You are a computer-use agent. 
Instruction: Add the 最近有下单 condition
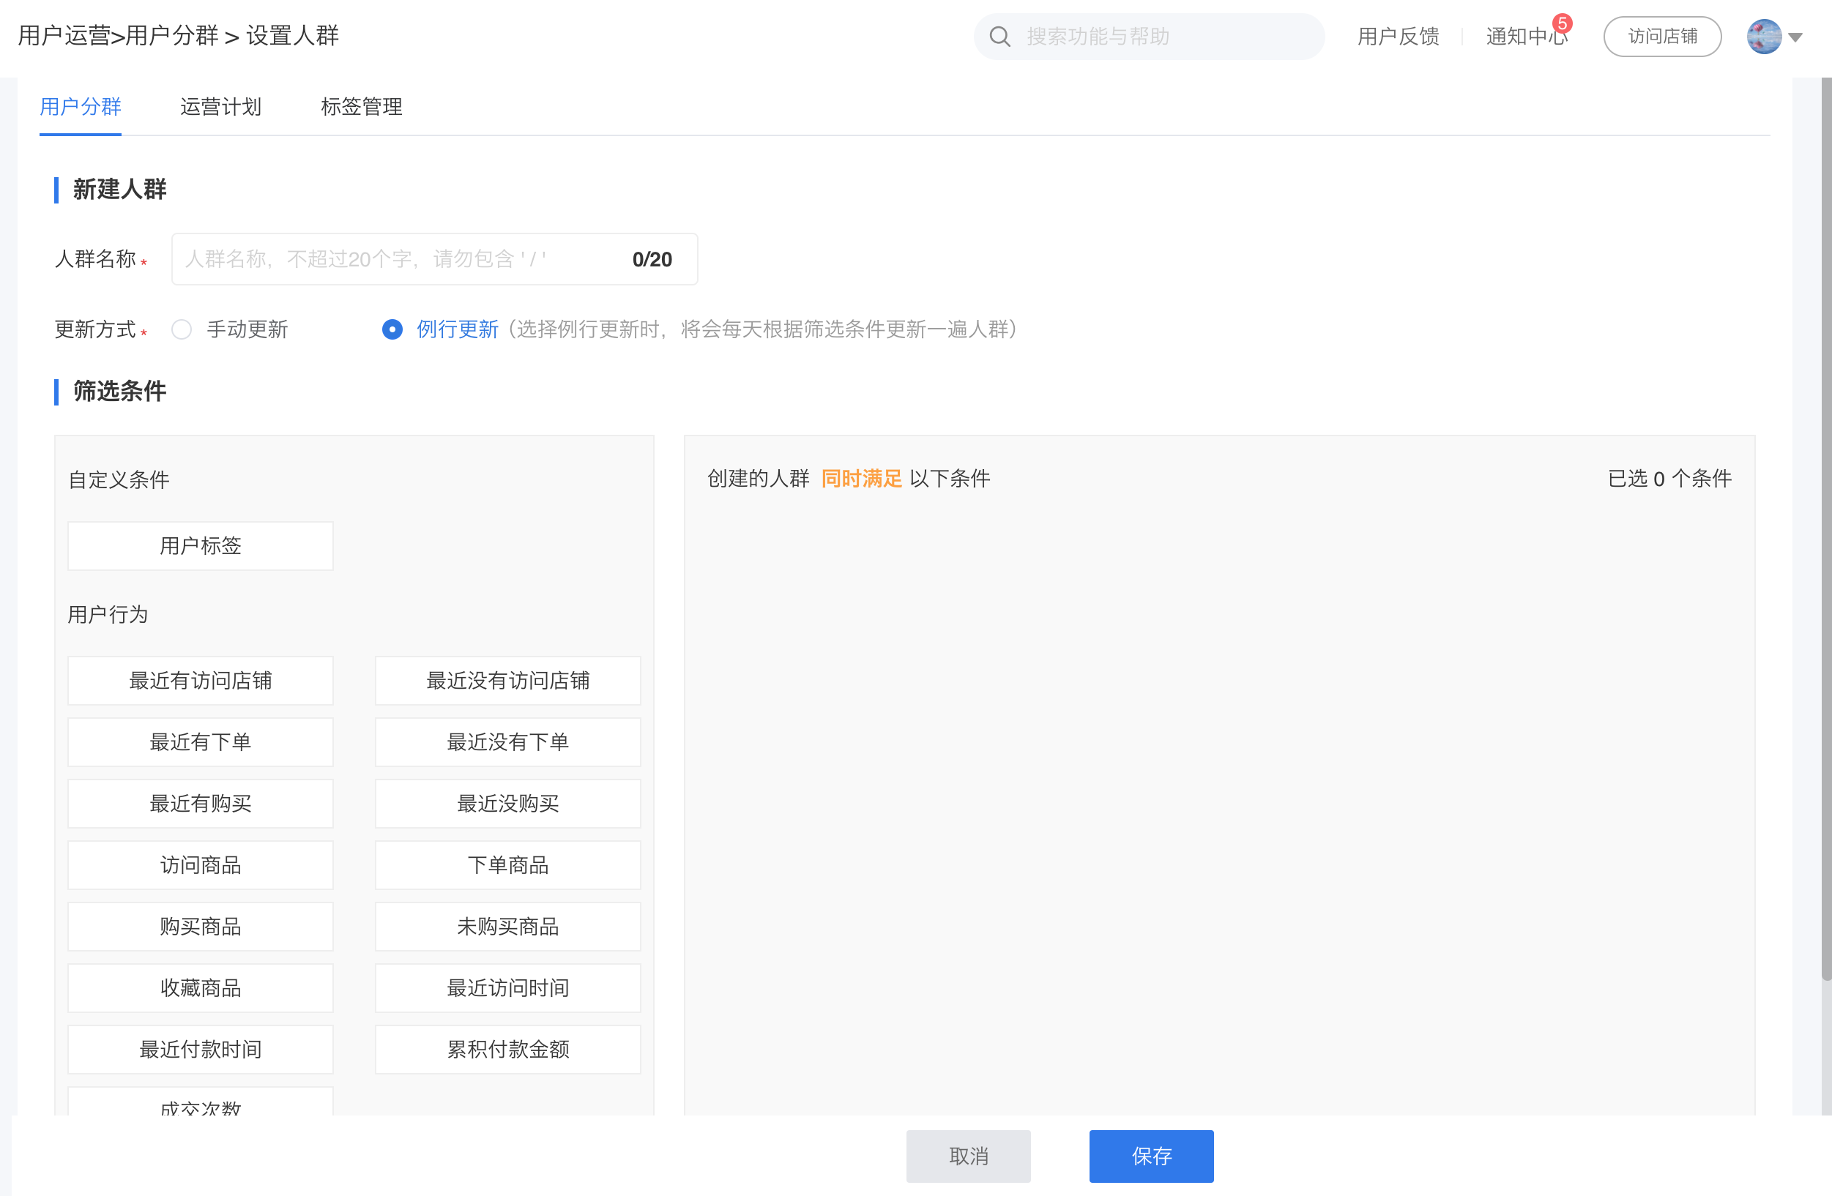pyautogui.click(x=200, y=742)
